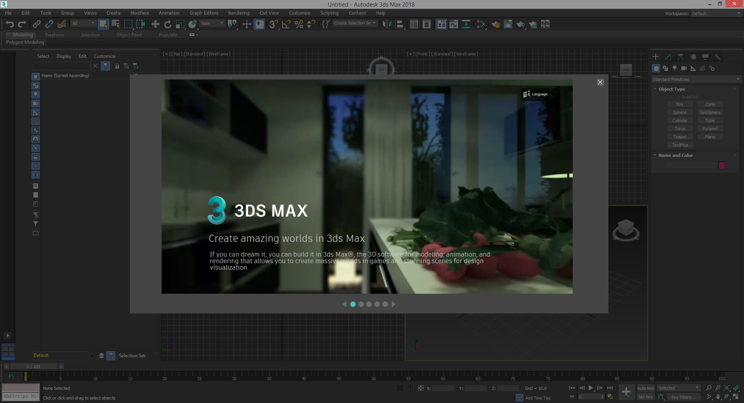Toggle Display Geometry filter in Scene Explorer
The height and width of the screenshot is (403, 744).
pos(36,77)
